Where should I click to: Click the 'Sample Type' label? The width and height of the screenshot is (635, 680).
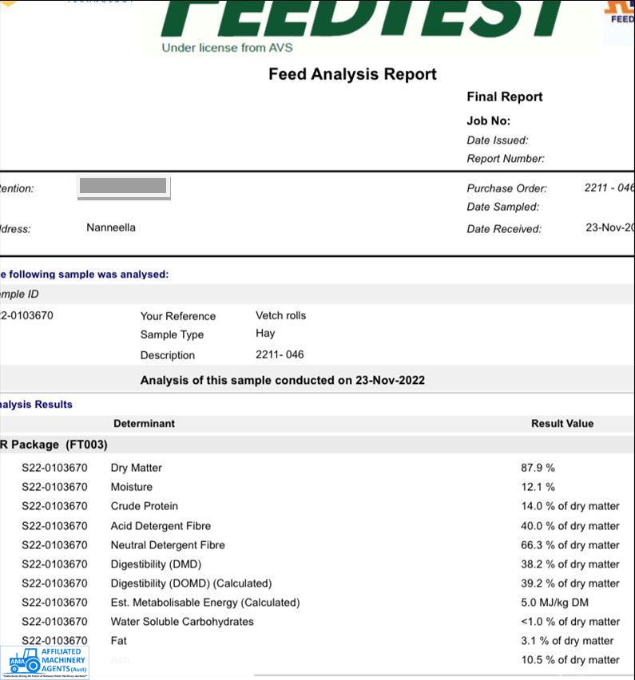coord(172,334)
